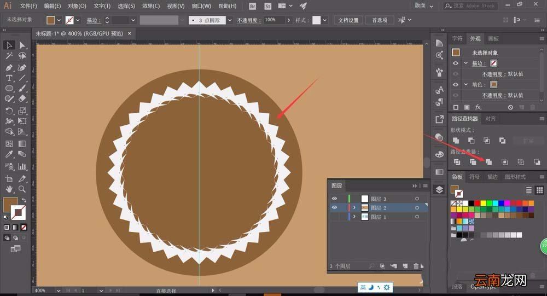Click the Minus Back pathfinder icon
Image resolution: width=547 pixels, height=296 pixels.
[x=537, y=161]
